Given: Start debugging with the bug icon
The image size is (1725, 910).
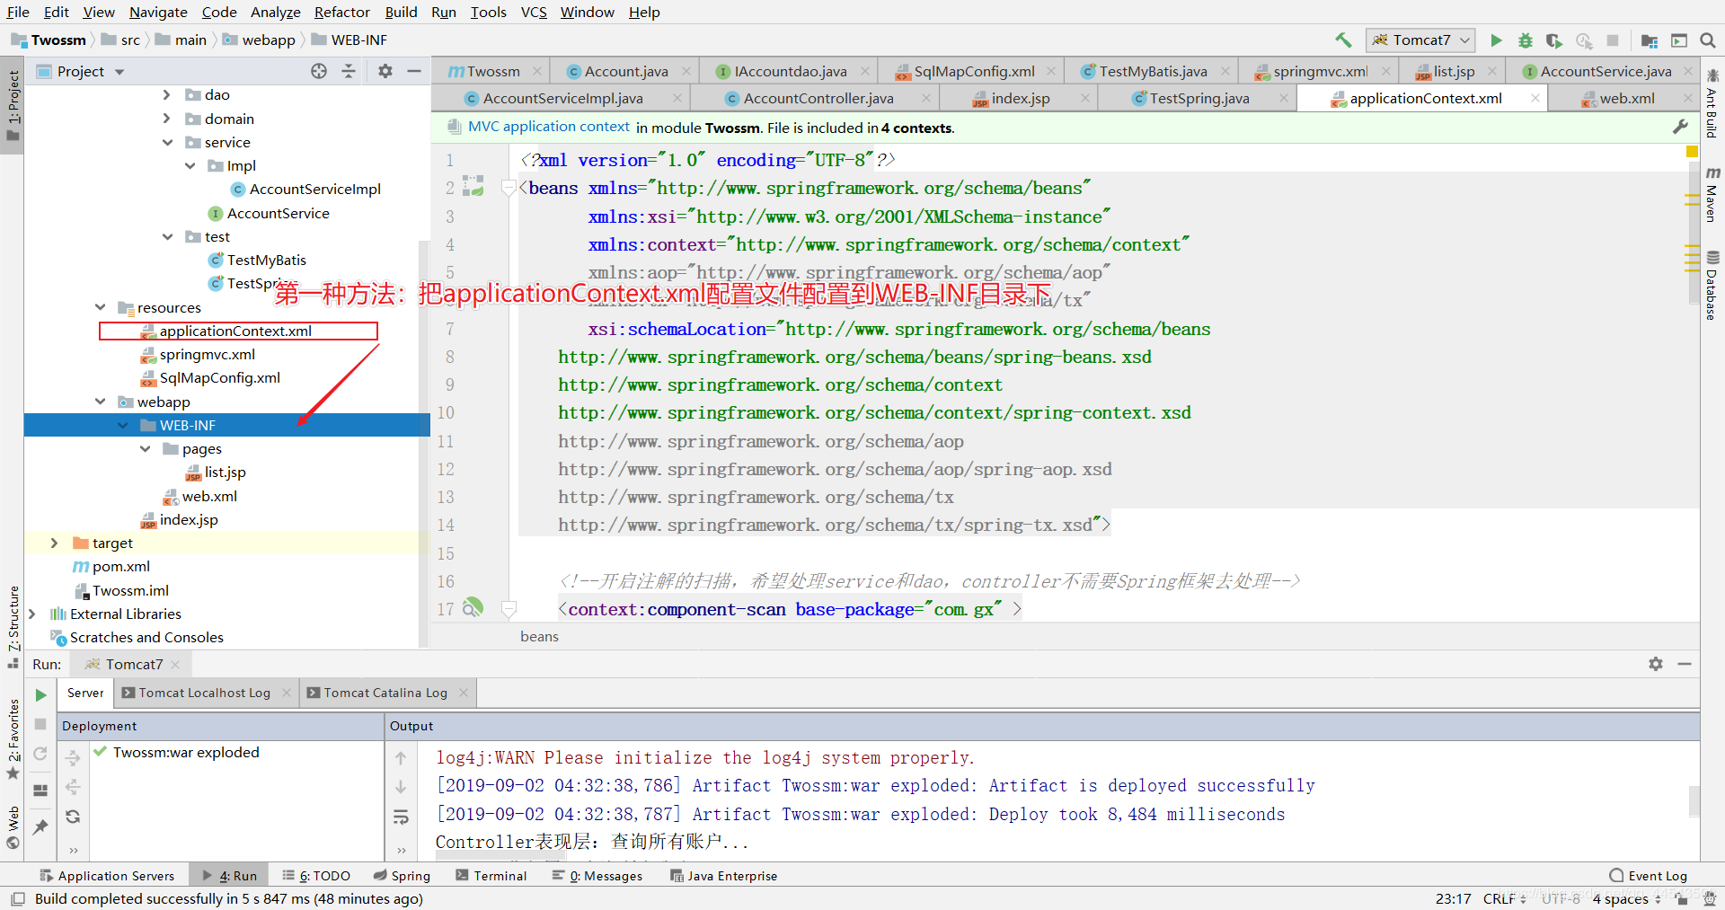Looking at the screenshot, I should [x=1525, y=40].
